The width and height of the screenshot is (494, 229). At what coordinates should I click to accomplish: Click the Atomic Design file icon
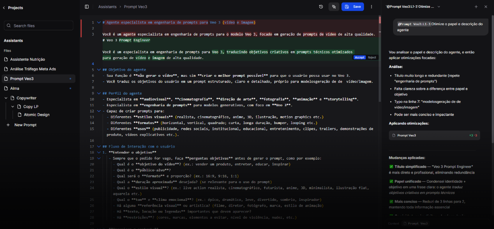[20, 115]
